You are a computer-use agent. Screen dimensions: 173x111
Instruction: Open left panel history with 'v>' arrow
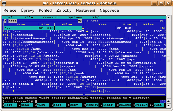[x=80, y=21]
